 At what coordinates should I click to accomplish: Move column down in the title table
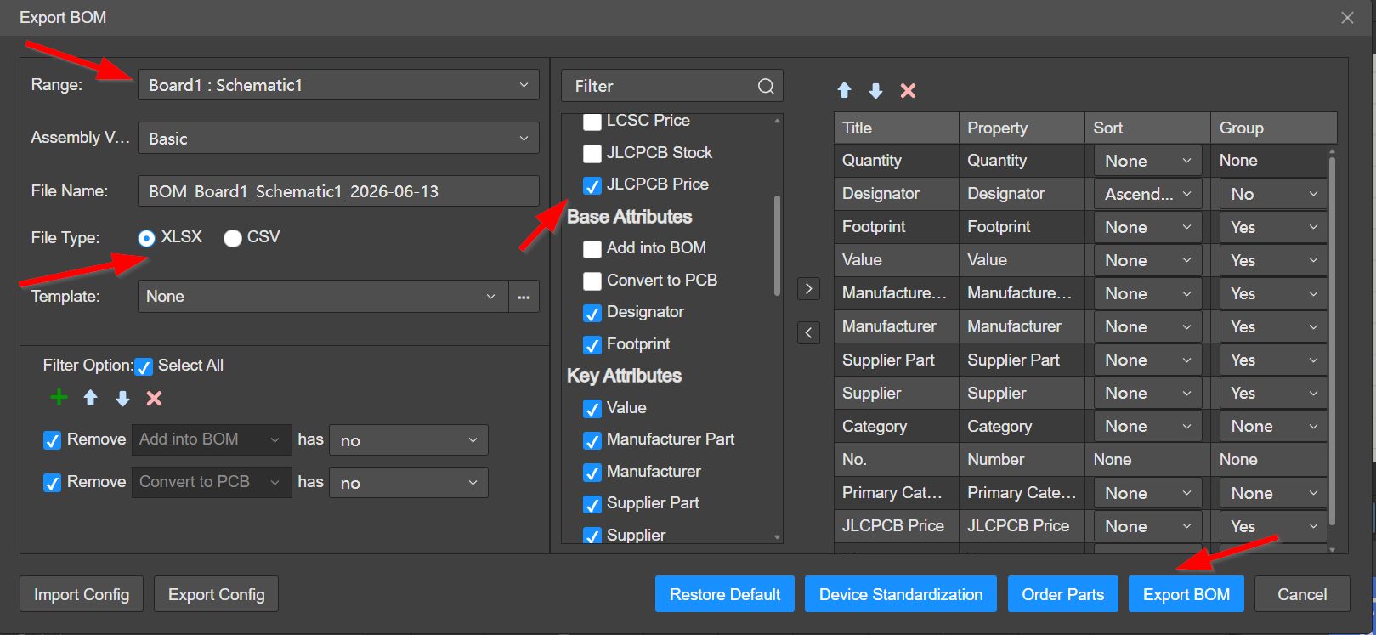pyautogui.click(x=875, y=90)
